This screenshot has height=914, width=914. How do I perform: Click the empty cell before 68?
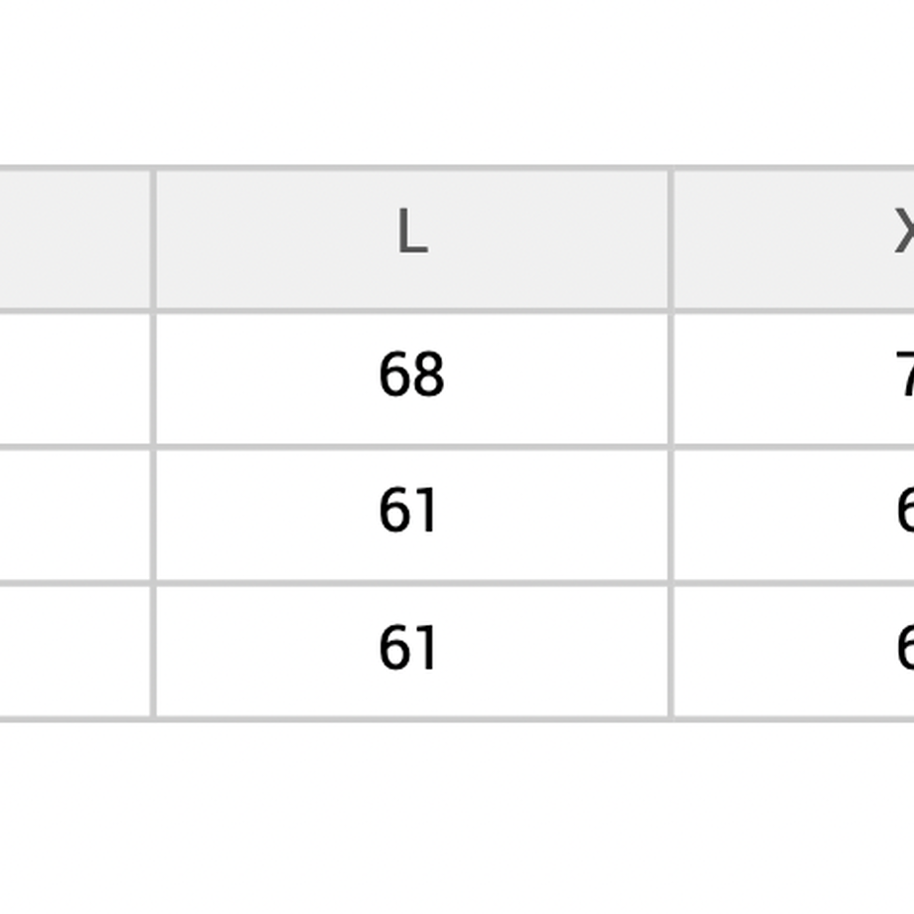pos(75,379)
